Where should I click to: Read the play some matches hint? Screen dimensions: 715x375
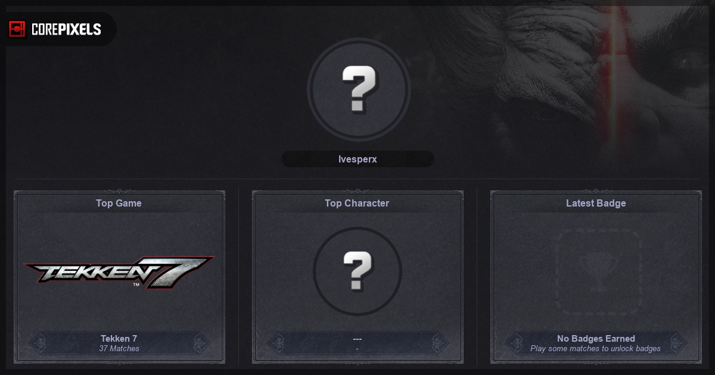click(x=596, y=349)
